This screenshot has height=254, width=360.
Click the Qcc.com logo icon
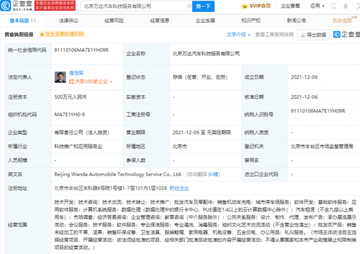5,6
